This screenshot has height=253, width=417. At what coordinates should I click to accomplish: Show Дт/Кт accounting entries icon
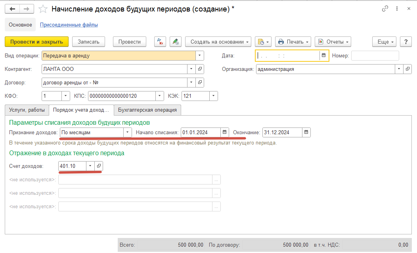160,42
